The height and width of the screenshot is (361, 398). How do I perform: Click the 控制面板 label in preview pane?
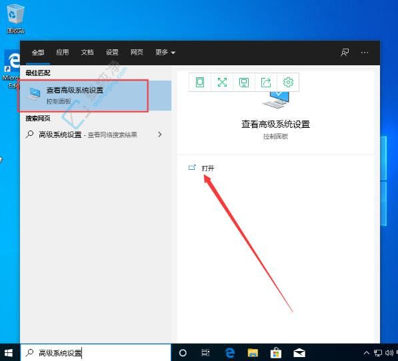coord(275,137)
